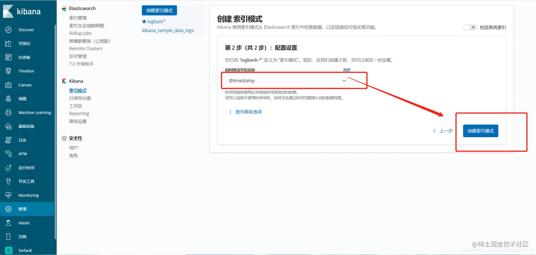The image size is (536, 255).
Task: Click the elastic user avatar icon
Action: tap(9, 223)
